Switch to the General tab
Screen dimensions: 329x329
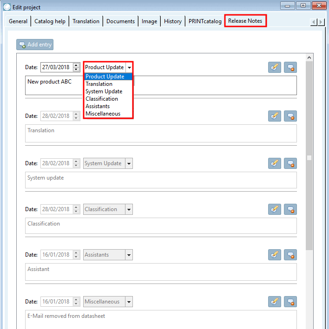point(18,21)
